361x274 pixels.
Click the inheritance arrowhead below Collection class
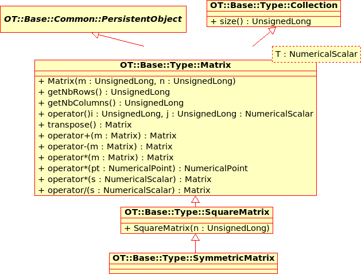click(x=273, y=31)
